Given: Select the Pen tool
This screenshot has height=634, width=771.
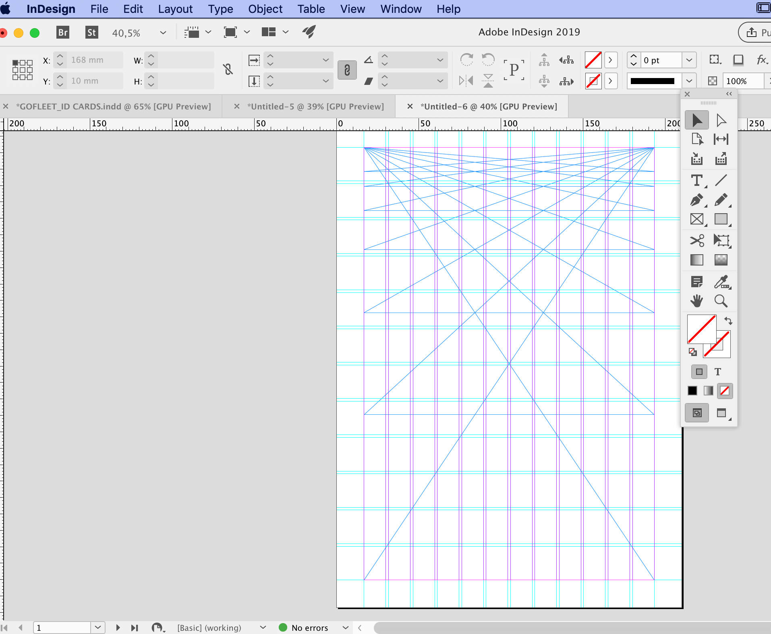Looking at the screenshot, I should tap(697, 200).
